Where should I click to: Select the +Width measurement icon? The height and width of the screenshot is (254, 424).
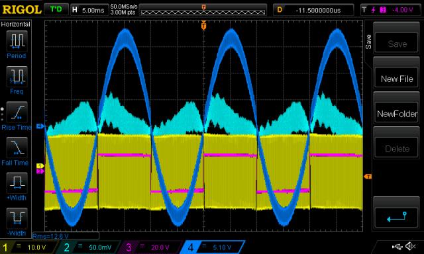17,183
